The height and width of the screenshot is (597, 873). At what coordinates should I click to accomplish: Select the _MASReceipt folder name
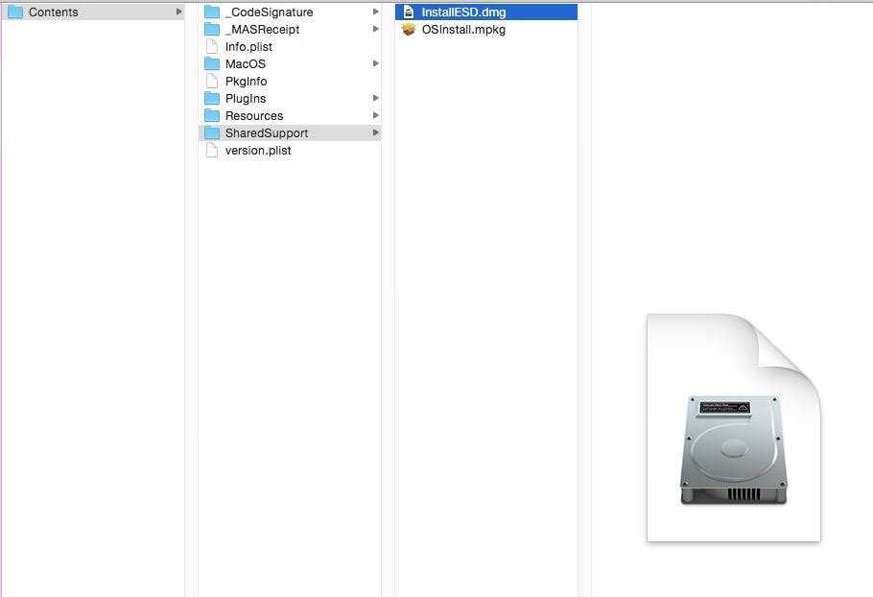click(262, 29)
